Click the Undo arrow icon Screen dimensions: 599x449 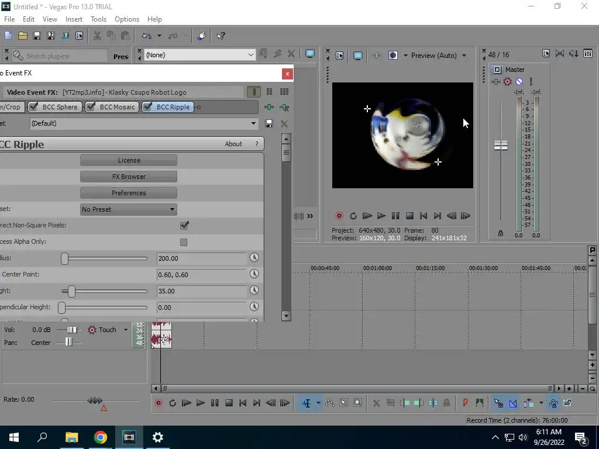[x=147, y=36]
